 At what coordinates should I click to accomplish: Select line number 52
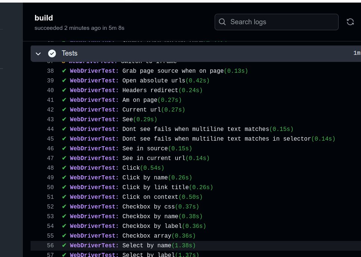coord(50,207)
